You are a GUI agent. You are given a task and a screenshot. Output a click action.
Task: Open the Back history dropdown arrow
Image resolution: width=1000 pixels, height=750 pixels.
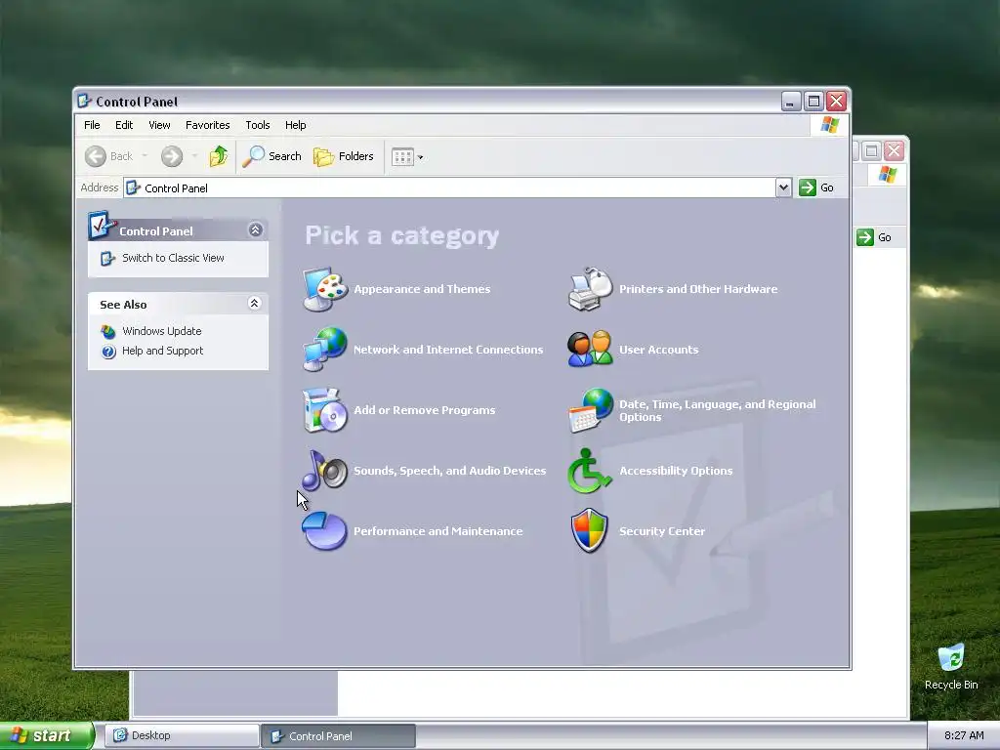point(145,156)
